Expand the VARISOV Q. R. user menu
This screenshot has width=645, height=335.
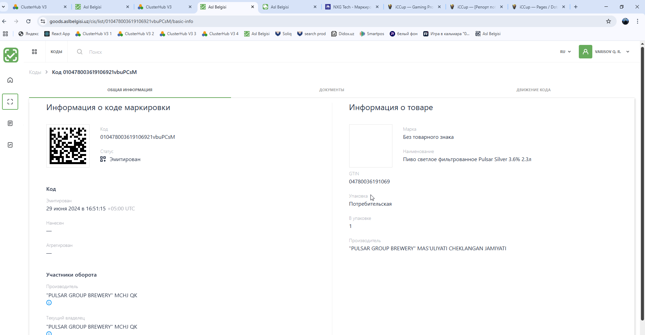point(612,52)
